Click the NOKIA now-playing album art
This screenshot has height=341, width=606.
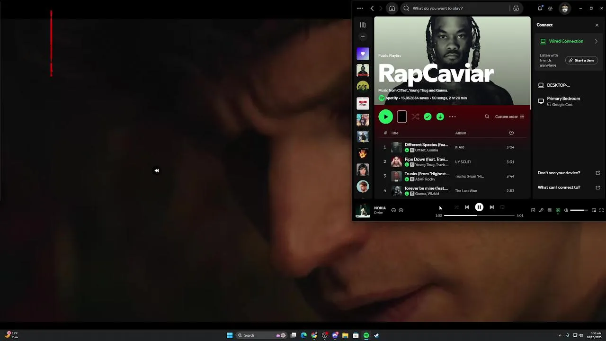pyautogui.click(x=363, y=210)
